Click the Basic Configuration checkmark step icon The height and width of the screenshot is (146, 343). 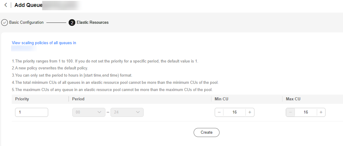point(5,23)
